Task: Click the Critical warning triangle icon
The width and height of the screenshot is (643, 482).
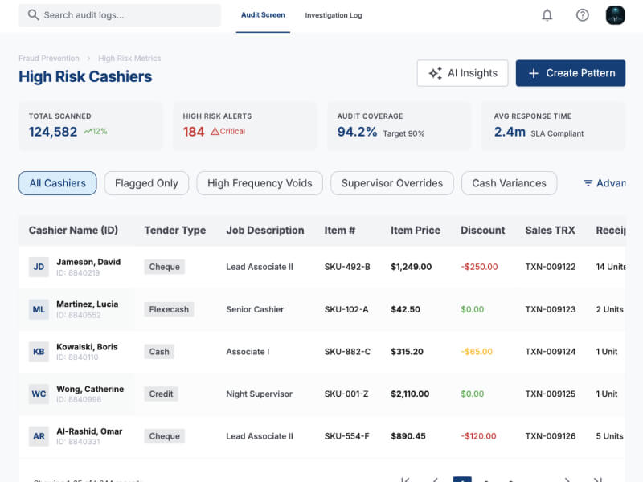Action: coord(215,131)
